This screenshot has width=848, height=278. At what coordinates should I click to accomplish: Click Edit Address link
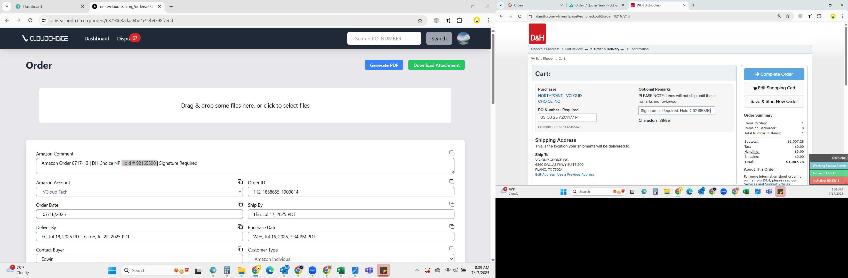point(545,174)
